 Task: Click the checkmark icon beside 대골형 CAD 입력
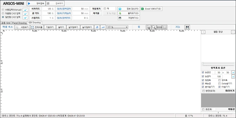click(25, 14)
